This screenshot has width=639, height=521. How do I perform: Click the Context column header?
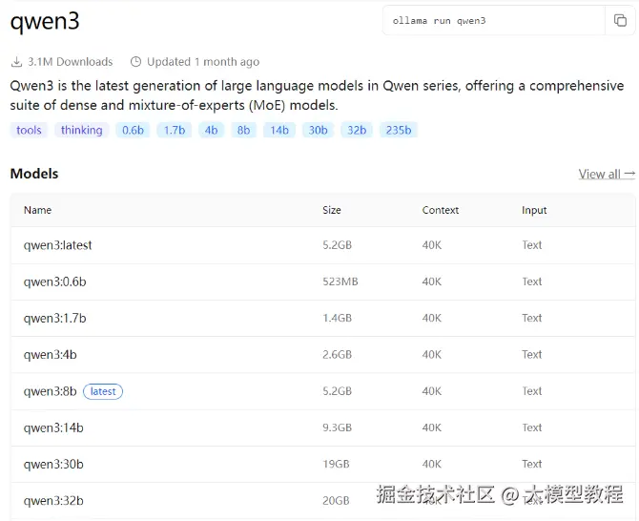point(441,210)
